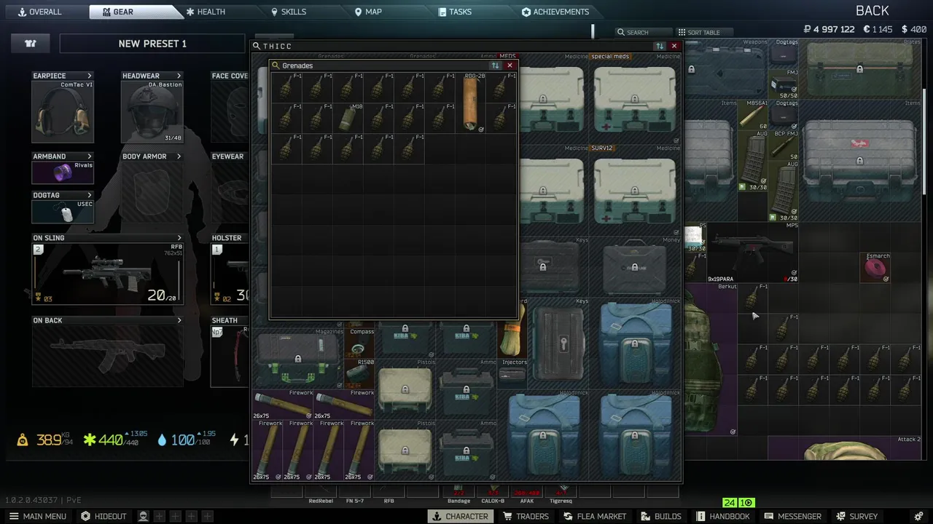Open the Weapons case in stash
The width and height of the screenshot is (933, 524).
click(x=726, y=69)
